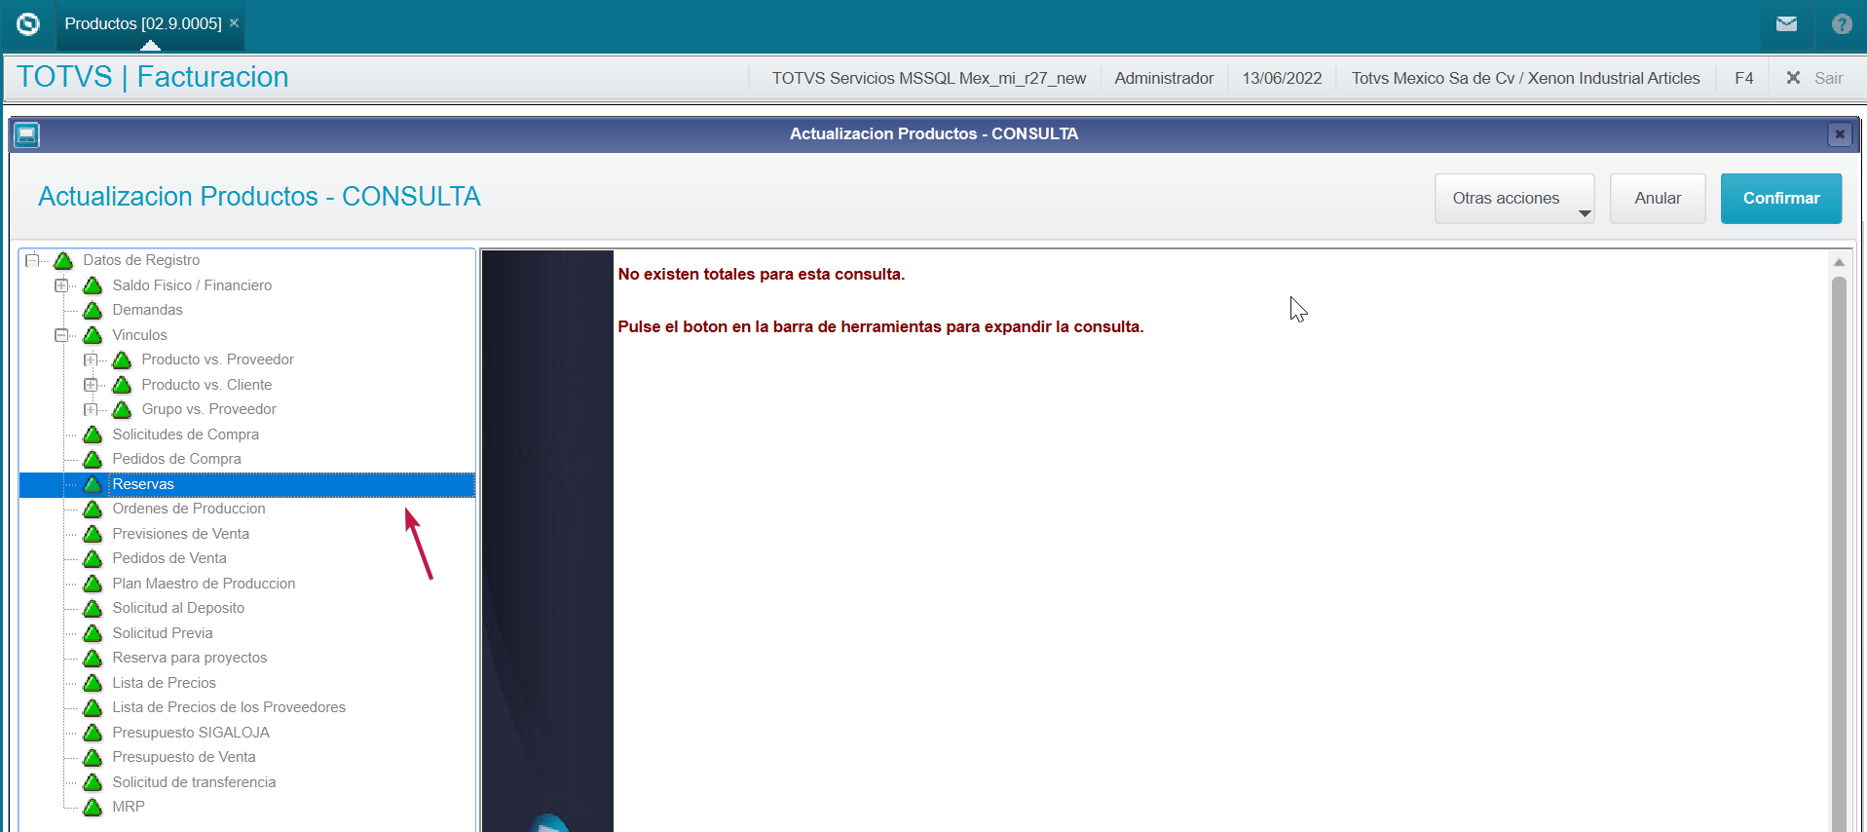1867x832 pixels.
Task: Select Presupuesto SIGALOJA in the tree
Action: (191, 733)
